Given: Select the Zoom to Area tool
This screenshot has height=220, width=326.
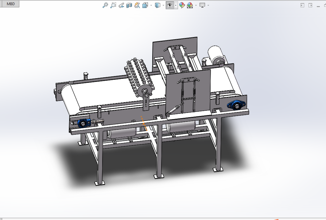Looking at the screenshot, I should pyautogui.click(x=113, y=5).
